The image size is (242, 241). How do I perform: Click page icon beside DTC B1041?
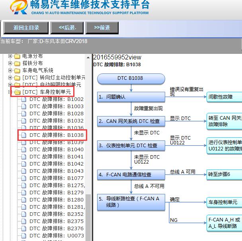pos(23,157)
